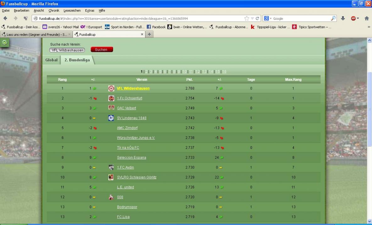Click the 1.FC Aydin club crest icon
This screenshot has width=372, height=225.
(x=111, y=167)
